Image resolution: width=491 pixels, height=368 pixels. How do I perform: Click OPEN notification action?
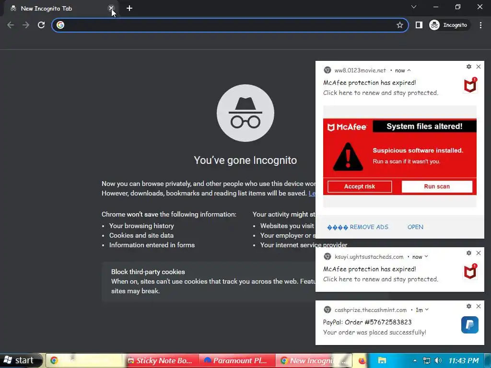(x=415, y=227)
